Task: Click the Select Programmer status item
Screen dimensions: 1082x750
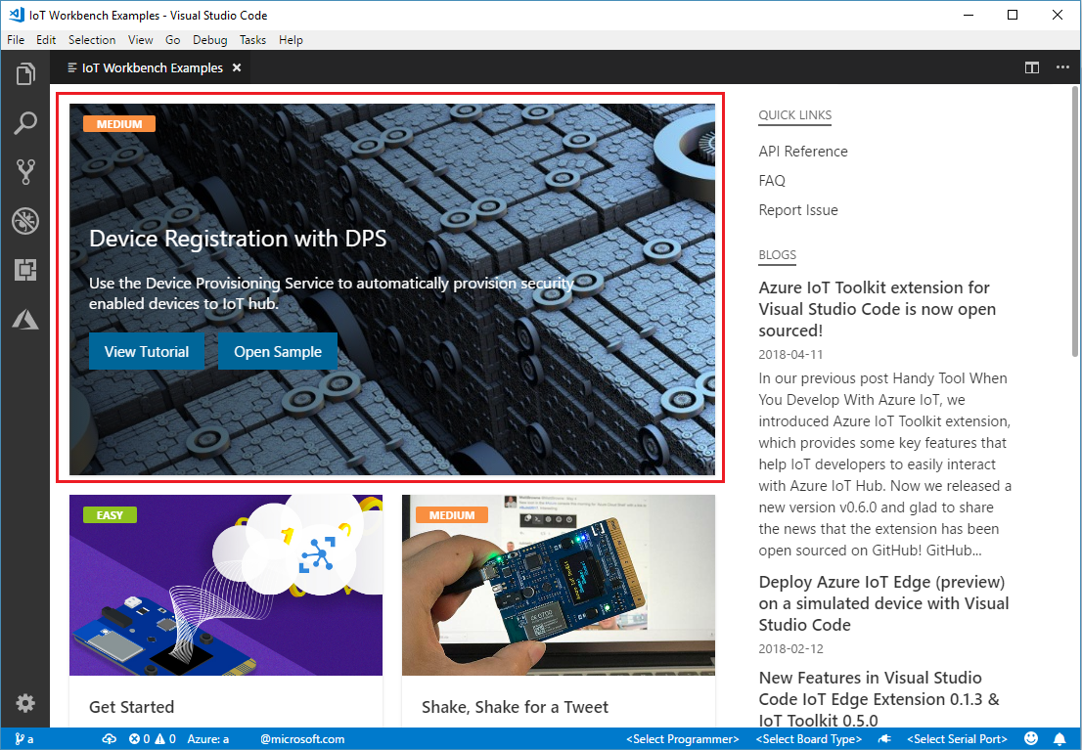Action: coord(683,739)
